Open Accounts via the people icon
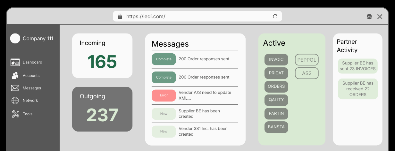395x151 pixels. pyautogui.click(x=15, y=76)
